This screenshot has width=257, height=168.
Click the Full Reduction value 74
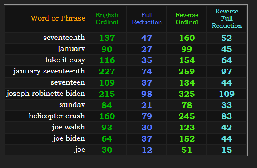[147, 72]
